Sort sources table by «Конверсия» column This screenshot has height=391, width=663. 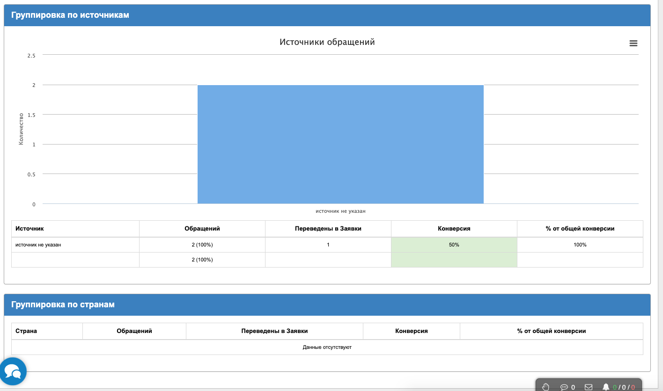coord(454,229)
